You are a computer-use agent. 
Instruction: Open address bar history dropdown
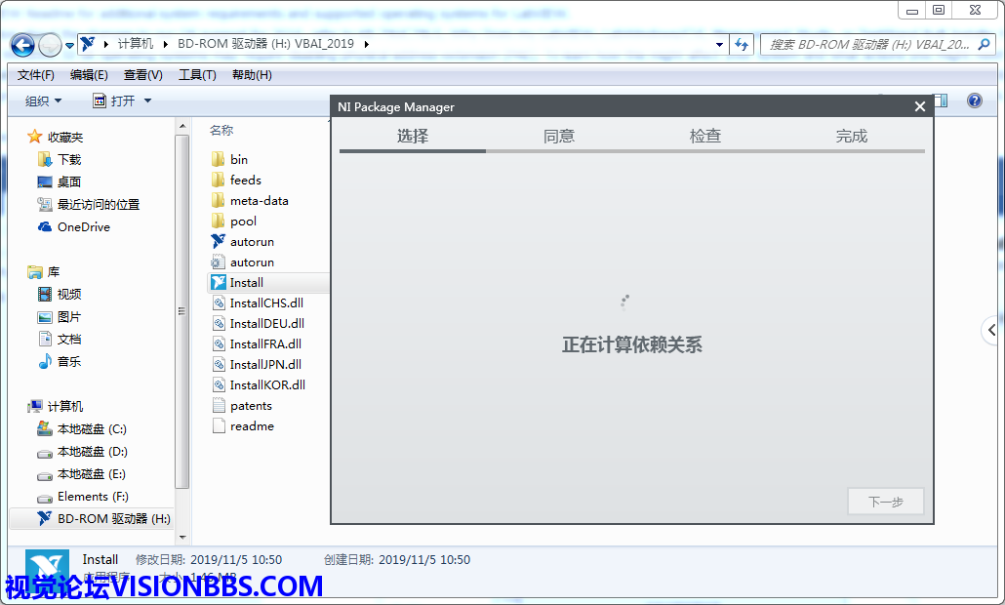(x=719, y=44)
